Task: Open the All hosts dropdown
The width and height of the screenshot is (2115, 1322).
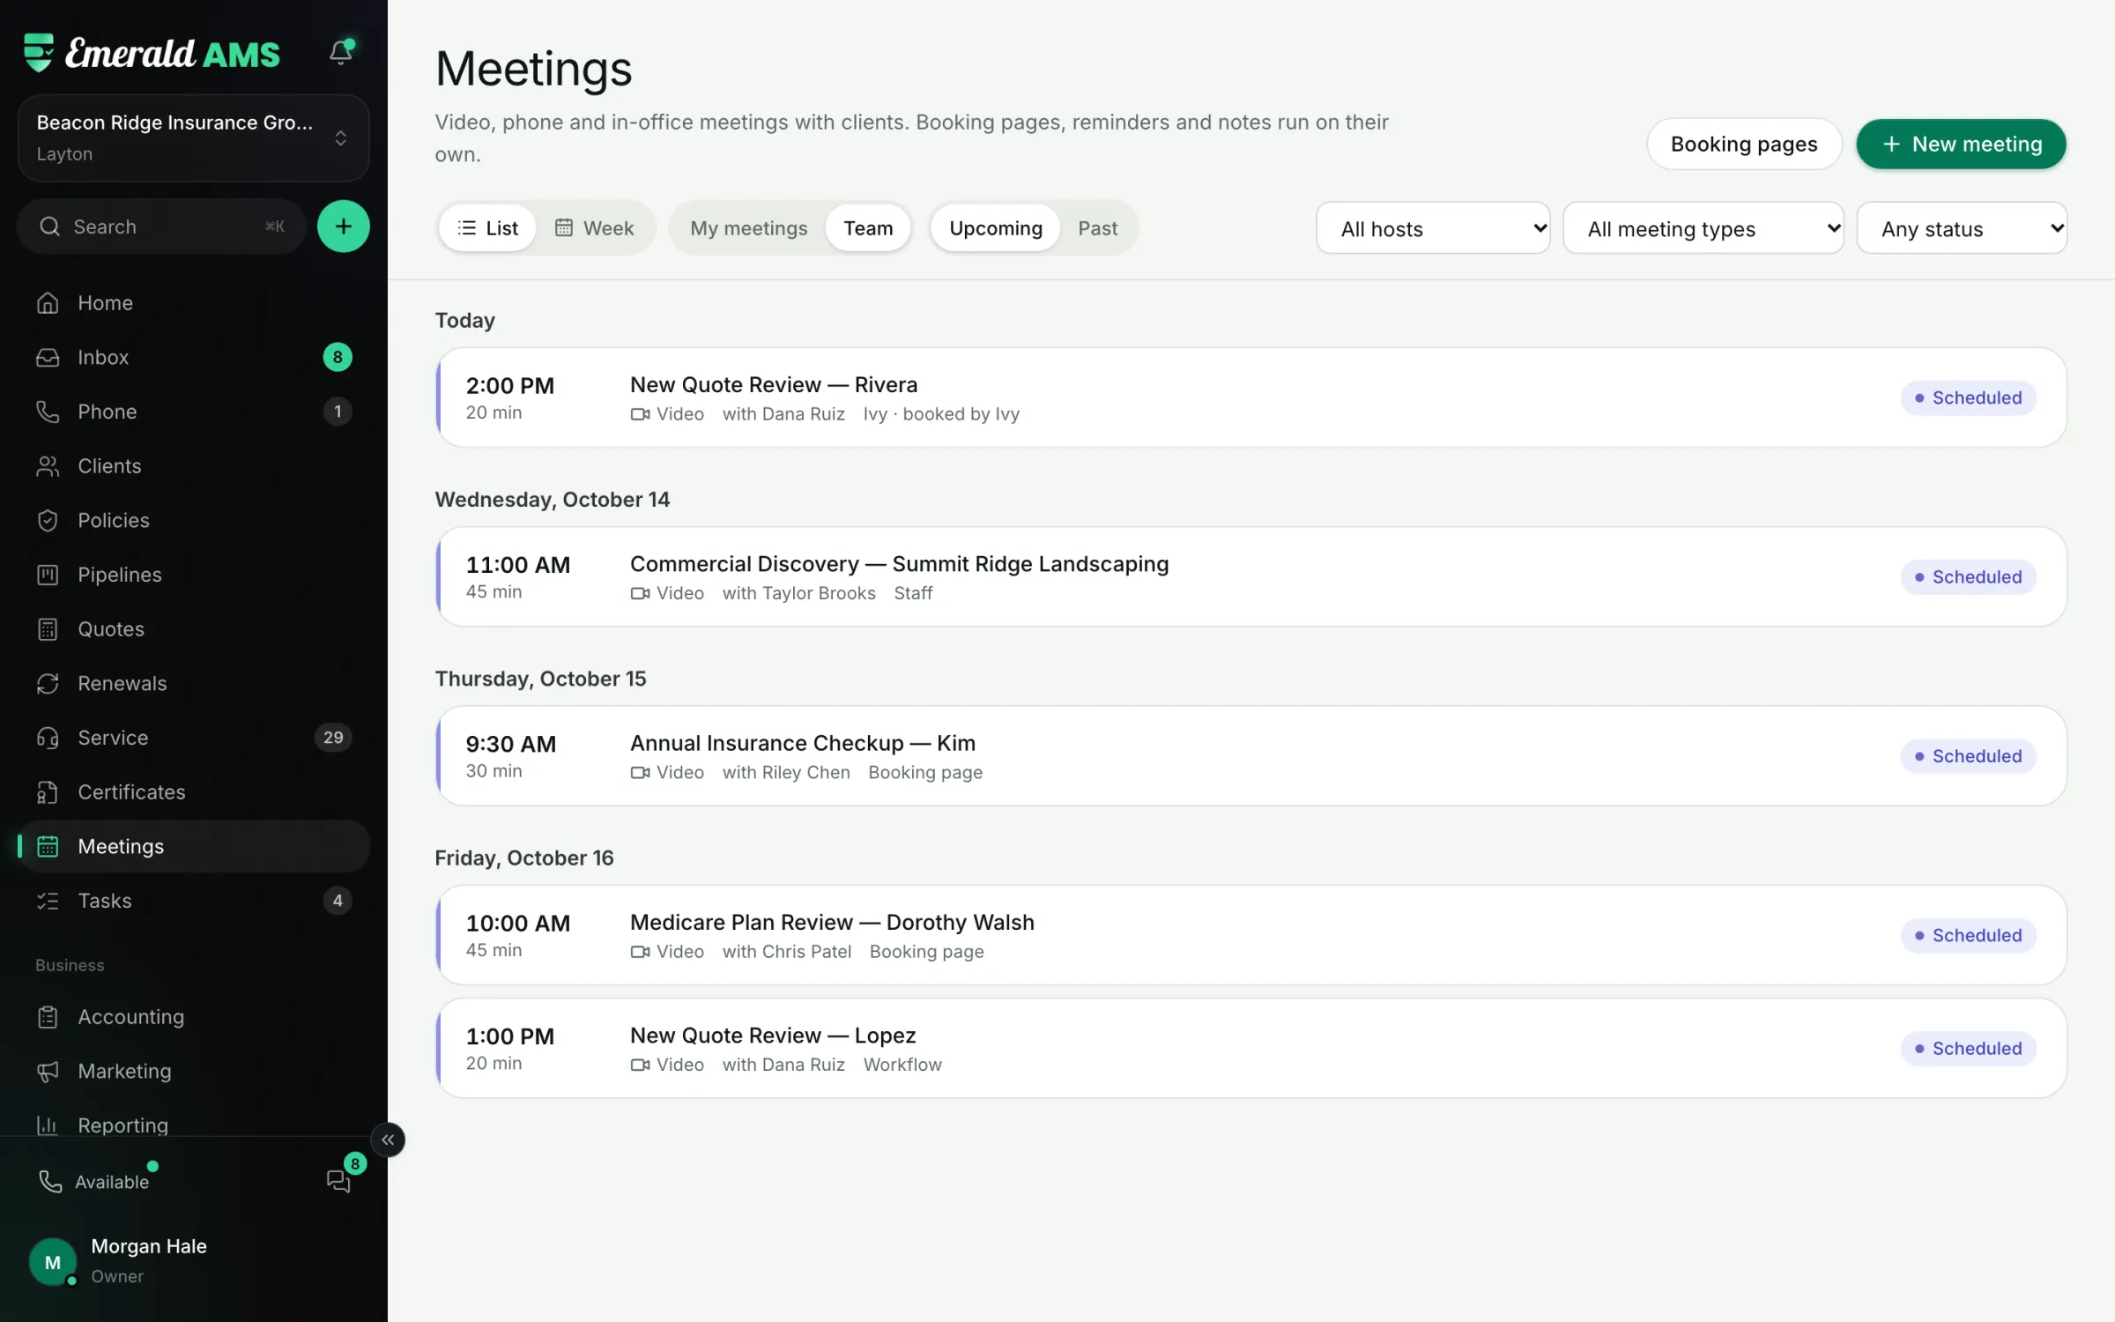Action: click(x=1433, y=228)
